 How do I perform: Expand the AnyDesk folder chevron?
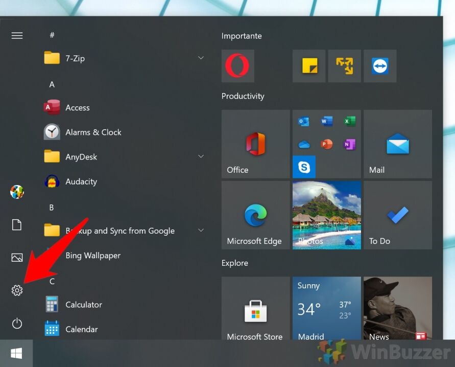[x=201, y=156]
